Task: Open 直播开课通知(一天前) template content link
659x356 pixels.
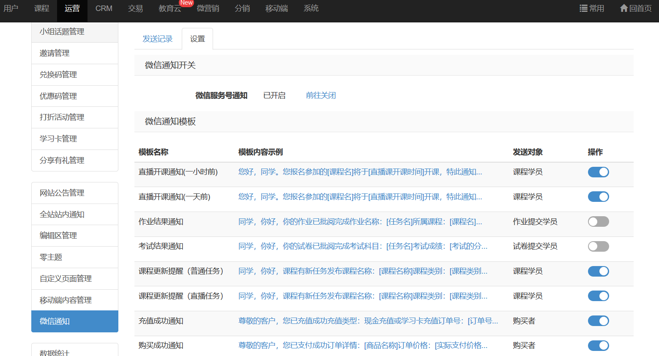Action: (360, 197)
